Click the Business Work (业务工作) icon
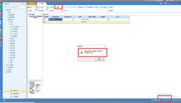The width and height of the screenshot is (181, 103). [x=11, y=90]
